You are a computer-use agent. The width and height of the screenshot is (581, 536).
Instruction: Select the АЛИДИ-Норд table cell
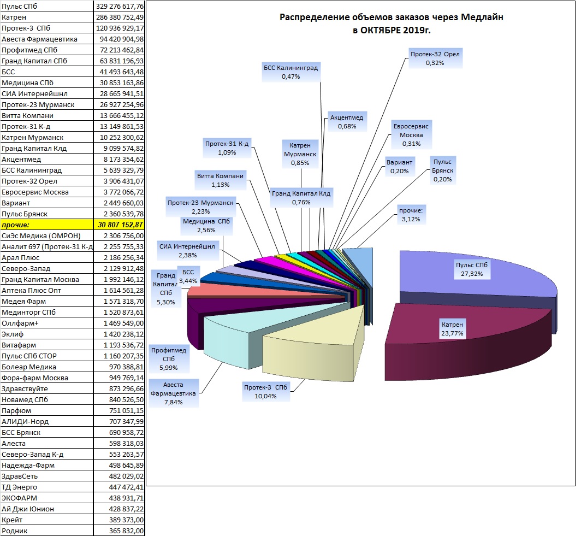click(x=47, y=421)
